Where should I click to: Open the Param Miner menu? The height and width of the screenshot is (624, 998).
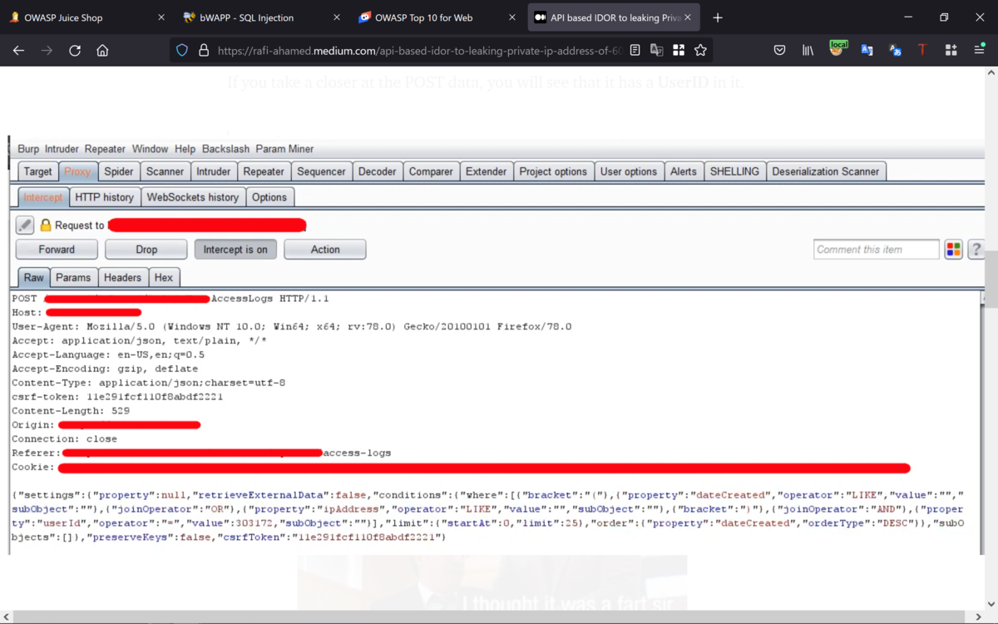(x=284, y=149)
